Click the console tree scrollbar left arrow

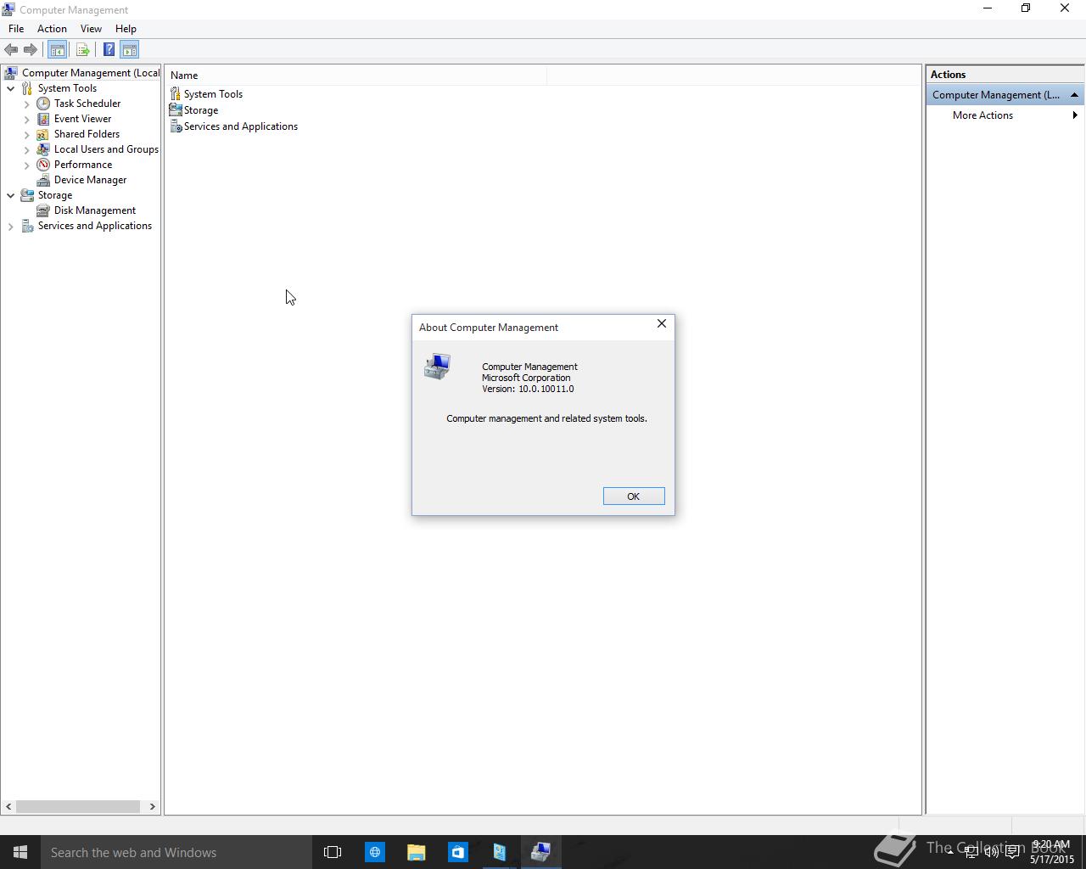point(8,806)
